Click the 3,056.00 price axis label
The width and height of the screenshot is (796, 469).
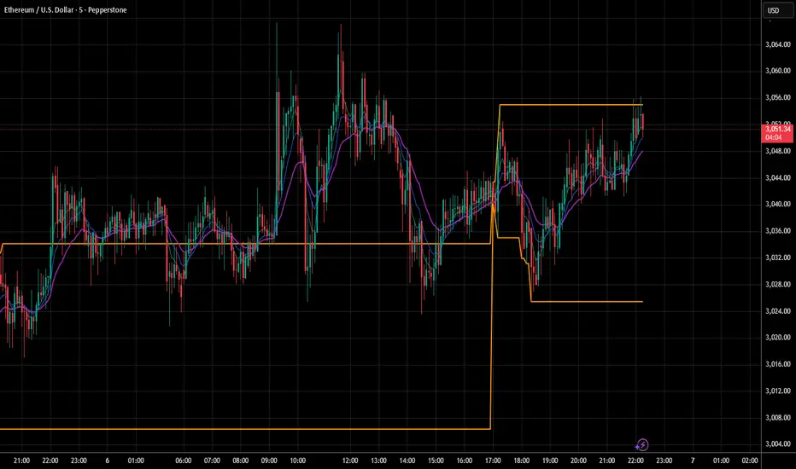778,98
